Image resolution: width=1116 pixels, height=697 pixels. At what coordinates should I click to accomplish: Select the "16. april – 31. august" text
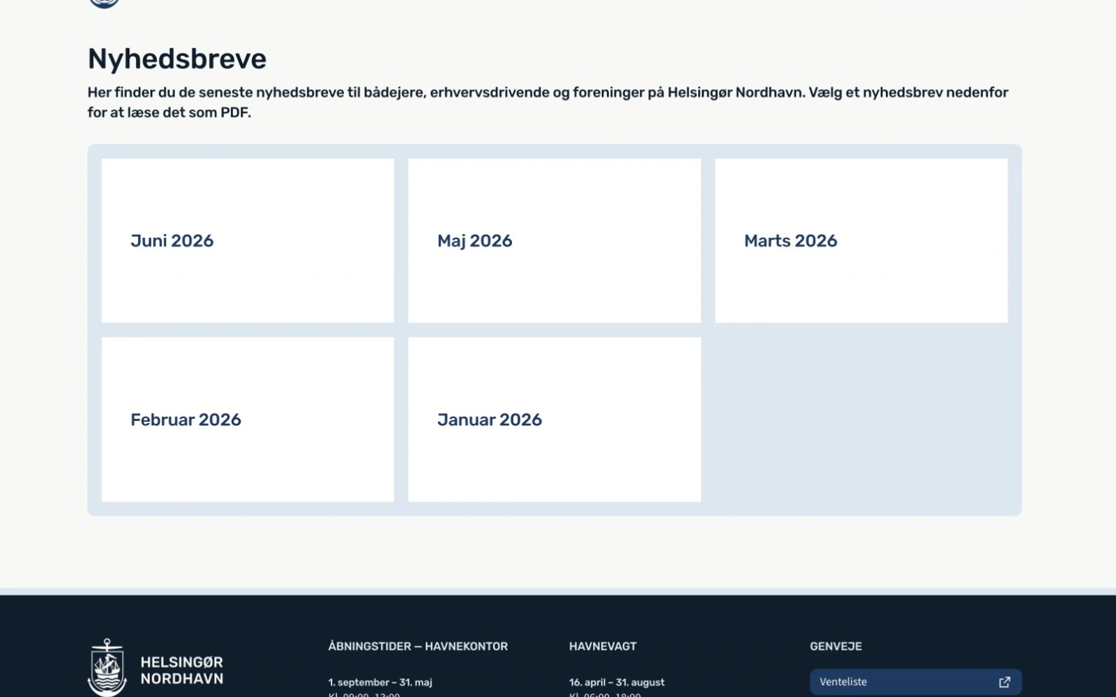click(617, 682)
